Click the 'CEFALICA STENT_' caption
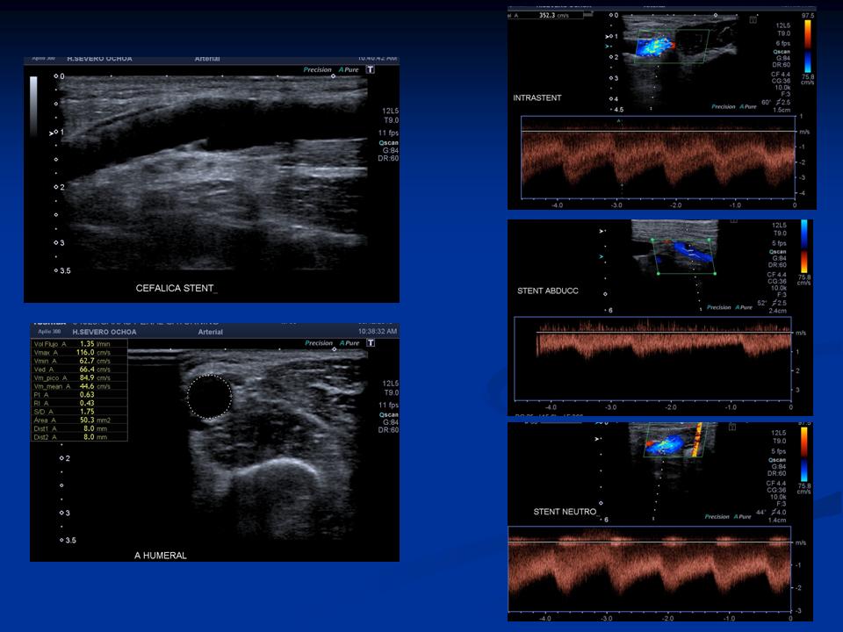843x632 pixels. click(177, 288)
